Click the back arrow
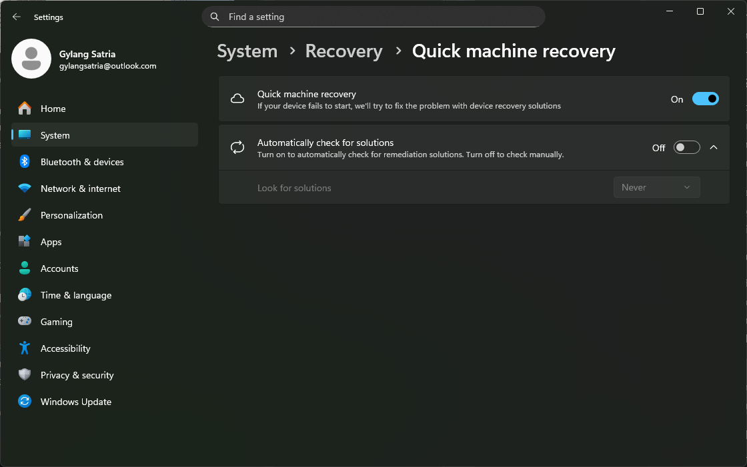 pyautogui.click(x=16, y=17)
